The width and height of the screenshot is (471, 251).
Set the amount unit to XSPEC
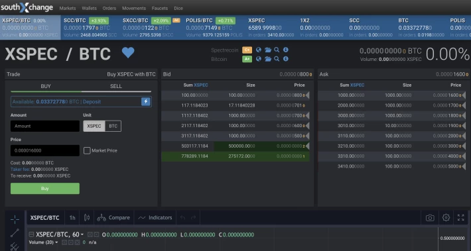[94, 126]
